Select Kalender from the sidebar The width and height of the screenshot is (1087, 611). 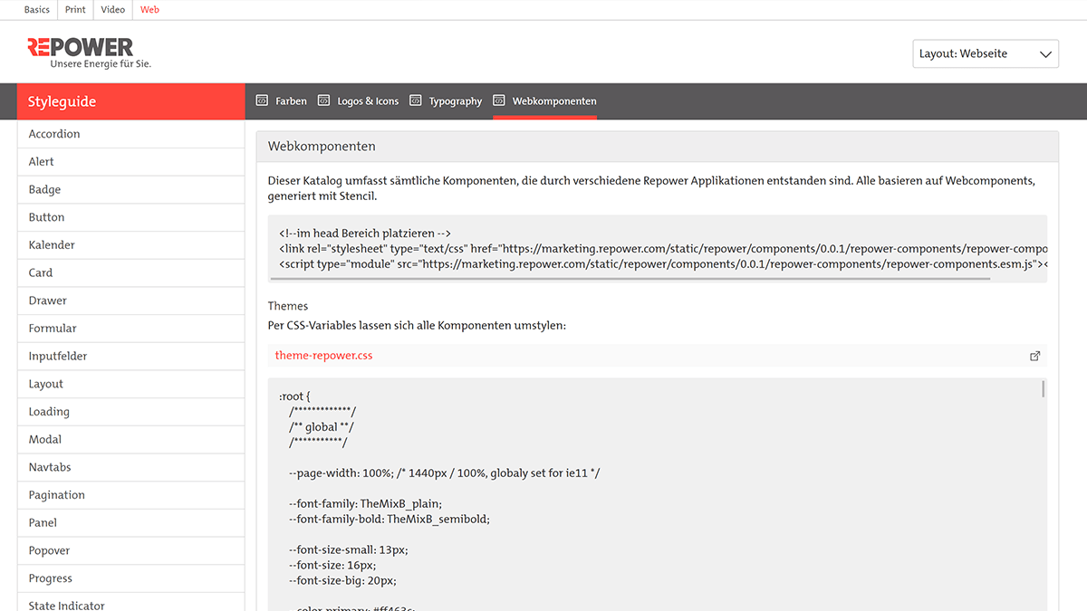tap(52, 244)
